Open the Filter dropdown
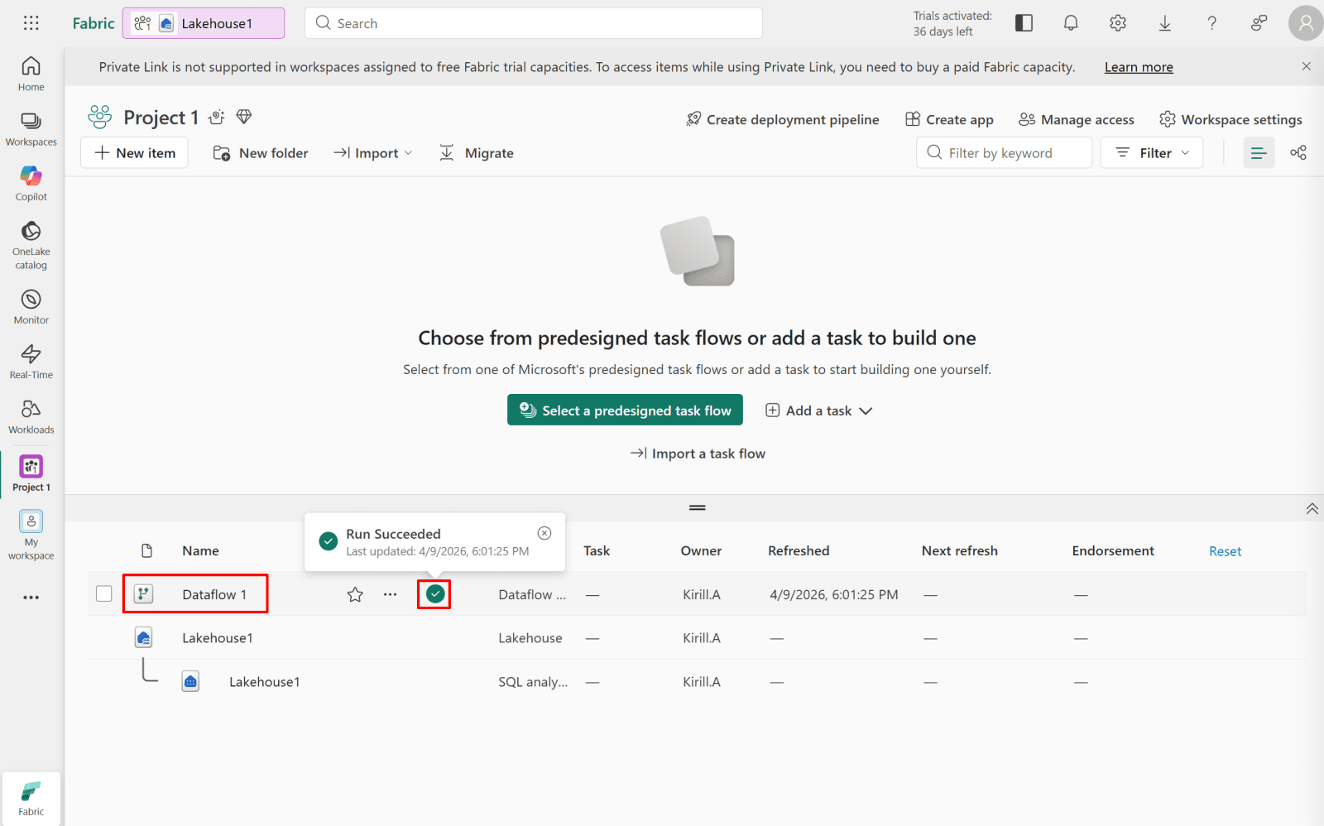 click(x=1151, y=153)
